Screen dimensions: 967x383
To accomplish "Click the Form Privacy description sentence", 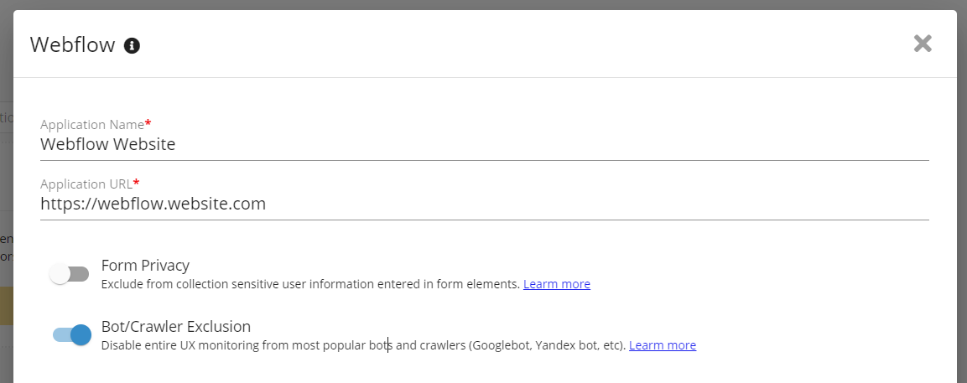I will tap(310, 284).
